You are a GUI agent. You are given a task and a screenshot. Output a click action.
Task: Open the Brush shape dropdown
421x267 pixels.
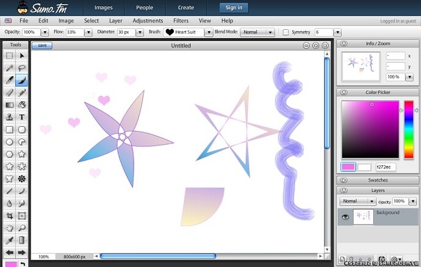pyautogui.click(x=209, y=32)
